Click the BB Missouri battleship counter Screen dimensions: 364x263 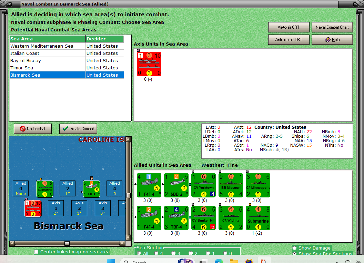(x=231, y=185)
